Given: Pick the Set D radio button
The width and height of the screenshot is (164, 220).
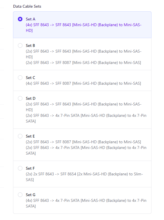Looking at the screenshot, I should pos(20,98).
